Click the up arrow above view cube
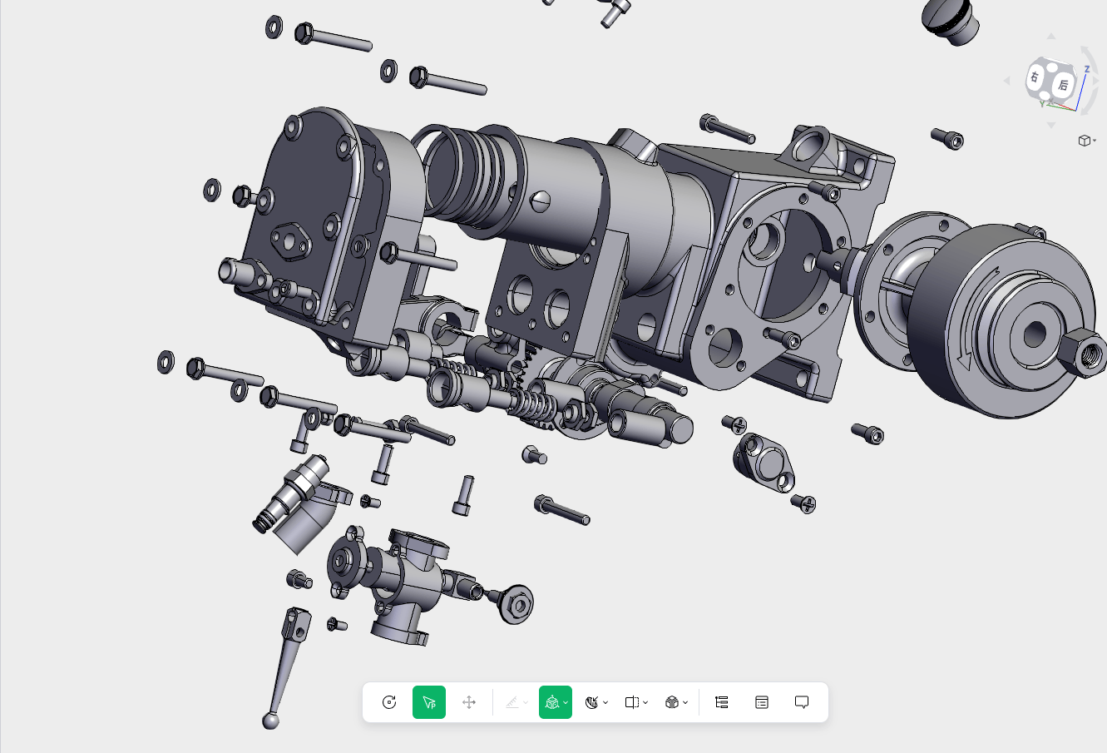The width and height of the screenshot is (1107, 753). (1051, 37)
